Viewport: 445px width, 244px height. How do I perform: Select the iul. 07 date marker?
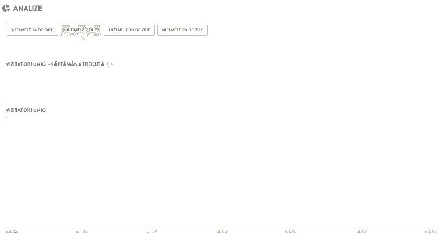pyautogui.click(x=361, y=232)
